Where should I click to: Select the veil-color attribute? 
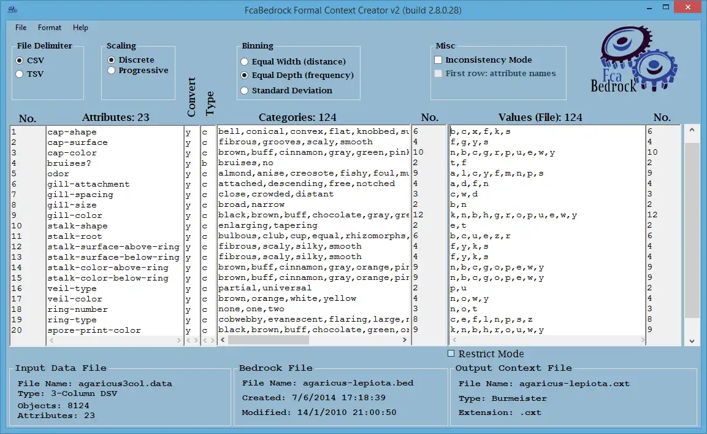[75, 298]
